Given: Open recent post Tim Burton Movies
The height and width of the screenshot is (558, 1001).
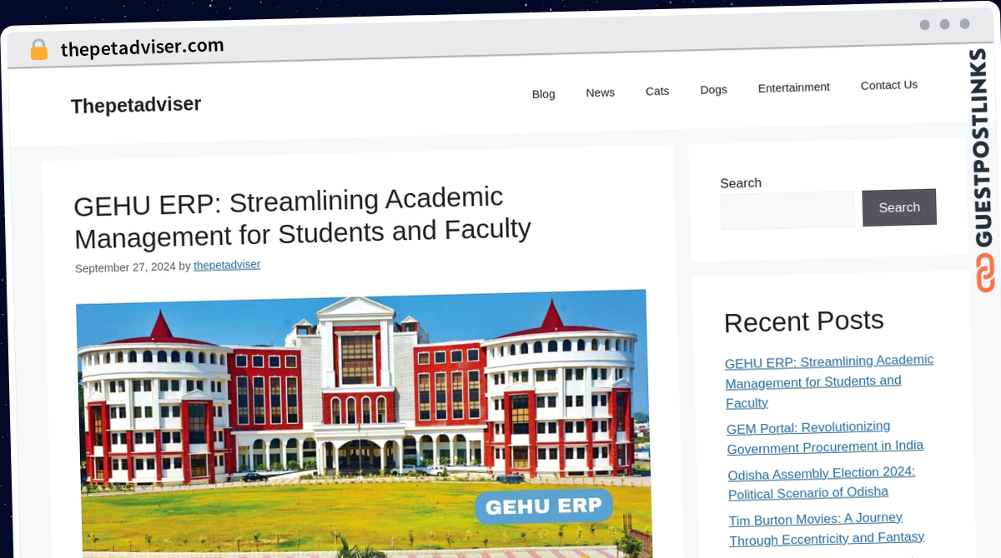Looking at the screenshot, I should [x=827, y=529].
